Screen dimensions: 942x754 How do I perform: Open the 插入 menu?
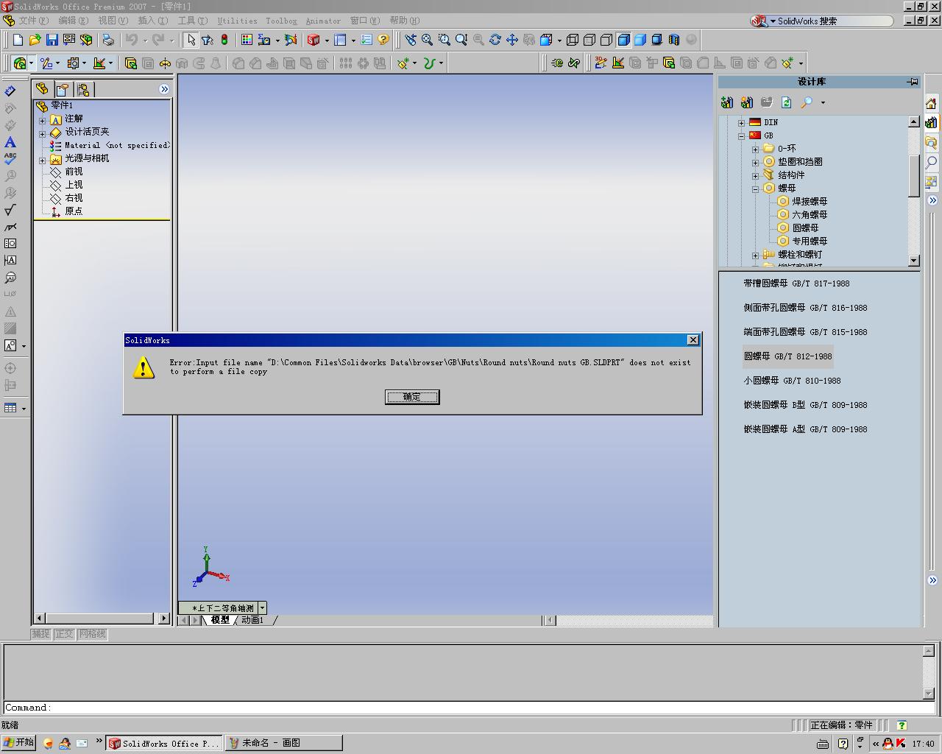click(x=152, y=21)
